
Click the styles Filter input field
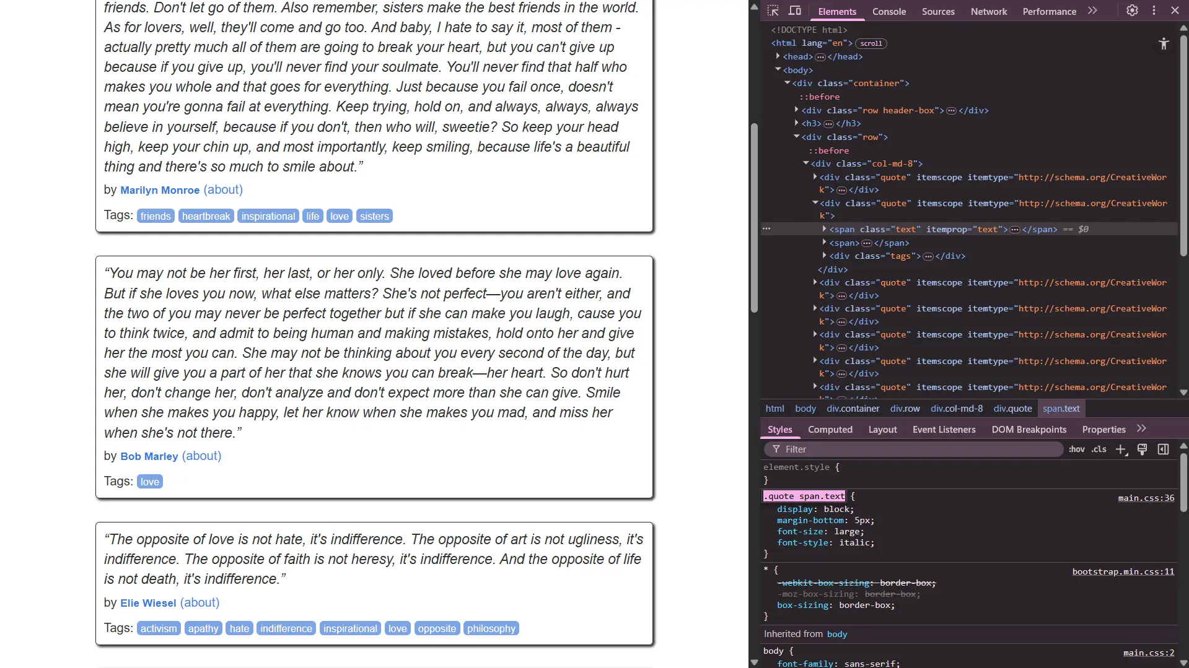click(x=917, y=449)
